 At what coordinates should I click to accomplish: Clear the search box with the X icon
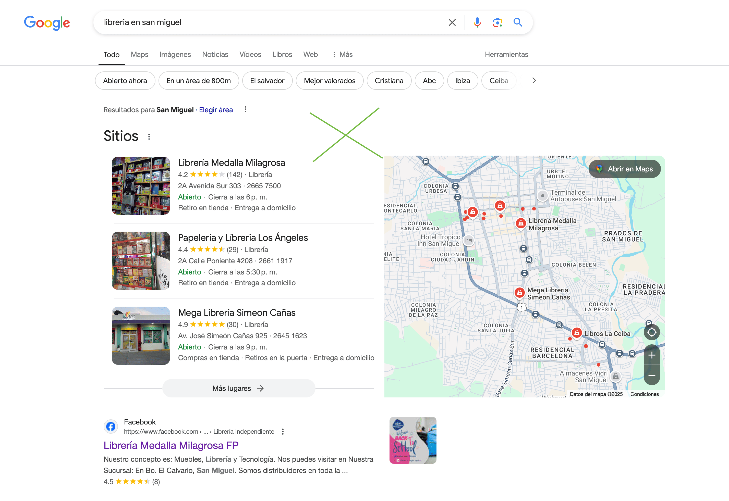pyautogui.click(x=452, y=22)
